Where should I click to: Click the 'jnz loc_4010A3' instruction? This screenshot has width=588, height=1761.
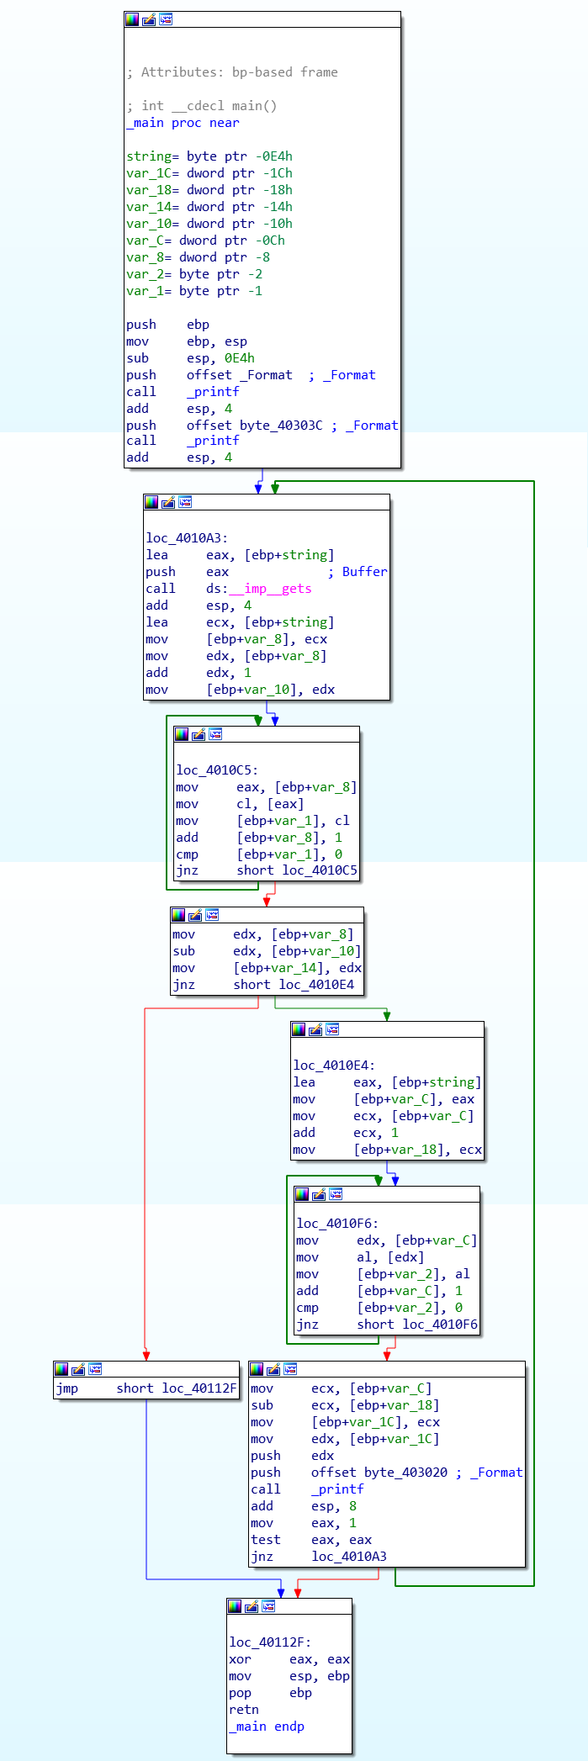319,1557
